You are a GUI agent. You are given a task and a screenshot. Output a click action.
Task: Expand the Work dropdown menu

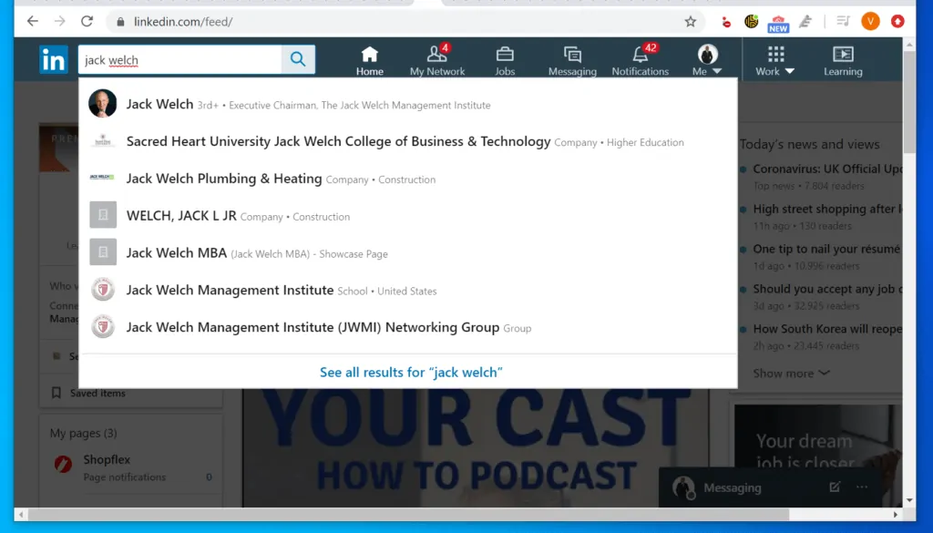pyautogui.click(x=774, y=58)
